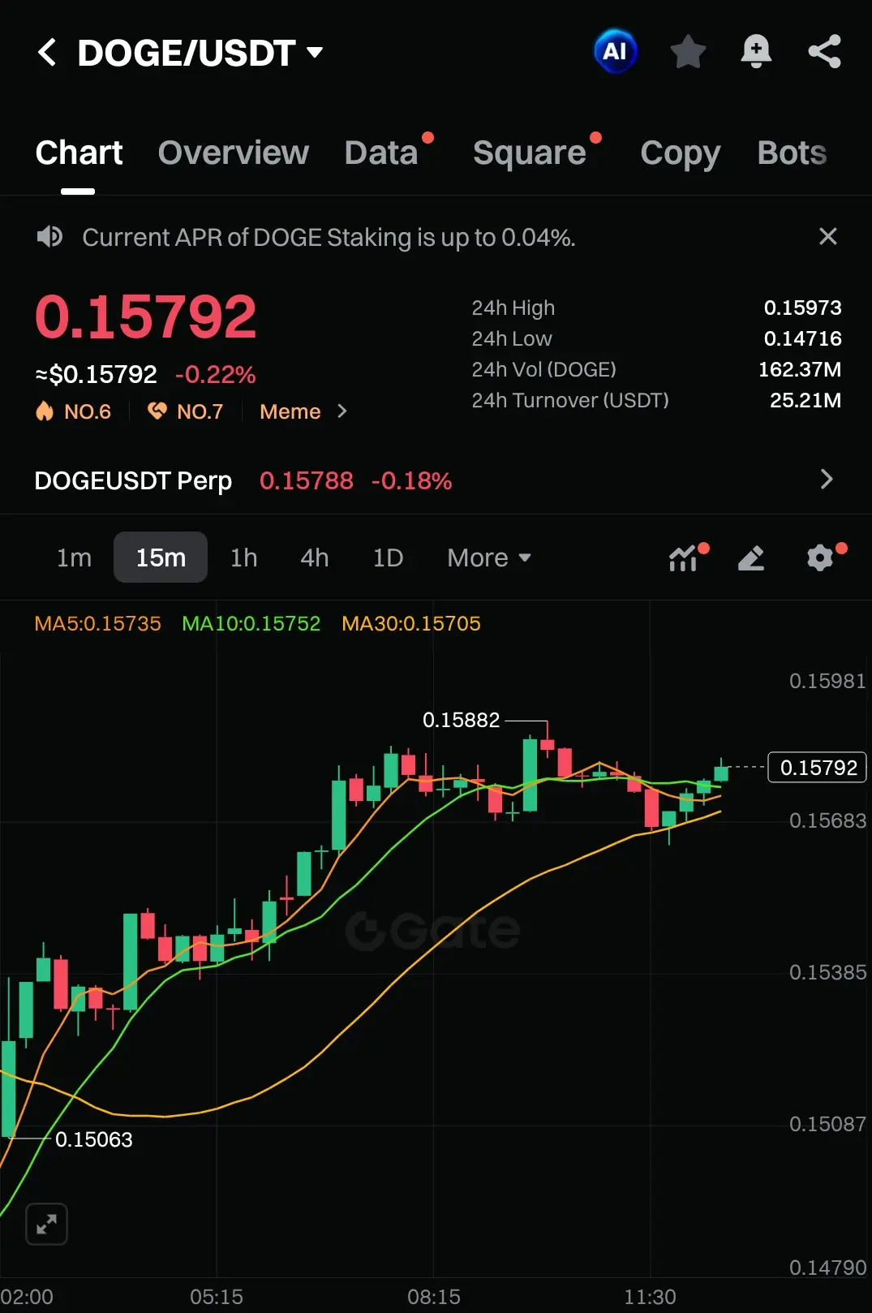The width and height of the screenshot is (872, 1313).
Task: Select the 15m timeframe
Action: (161, 557)
